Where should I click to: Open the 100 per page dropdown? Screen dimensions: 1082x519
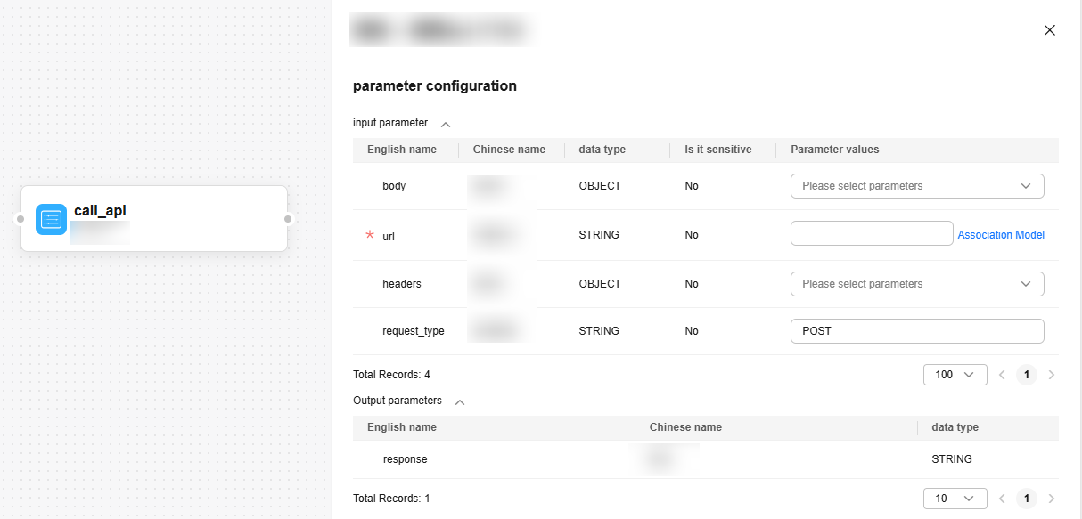[x=955, y=375]
